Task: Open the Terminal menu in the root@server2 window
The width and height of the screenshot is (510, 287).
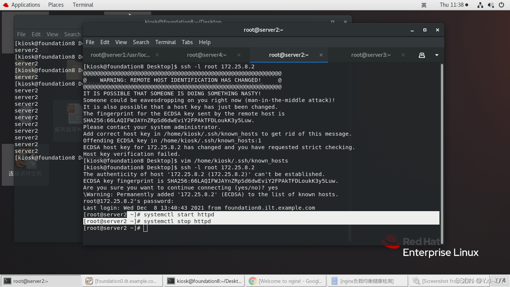Action: click(x=165, y=42)
